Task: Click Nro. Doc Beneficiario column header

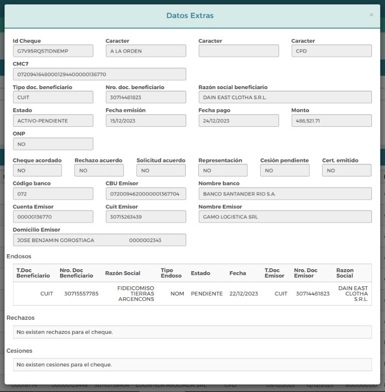Action: pos(76,273)
